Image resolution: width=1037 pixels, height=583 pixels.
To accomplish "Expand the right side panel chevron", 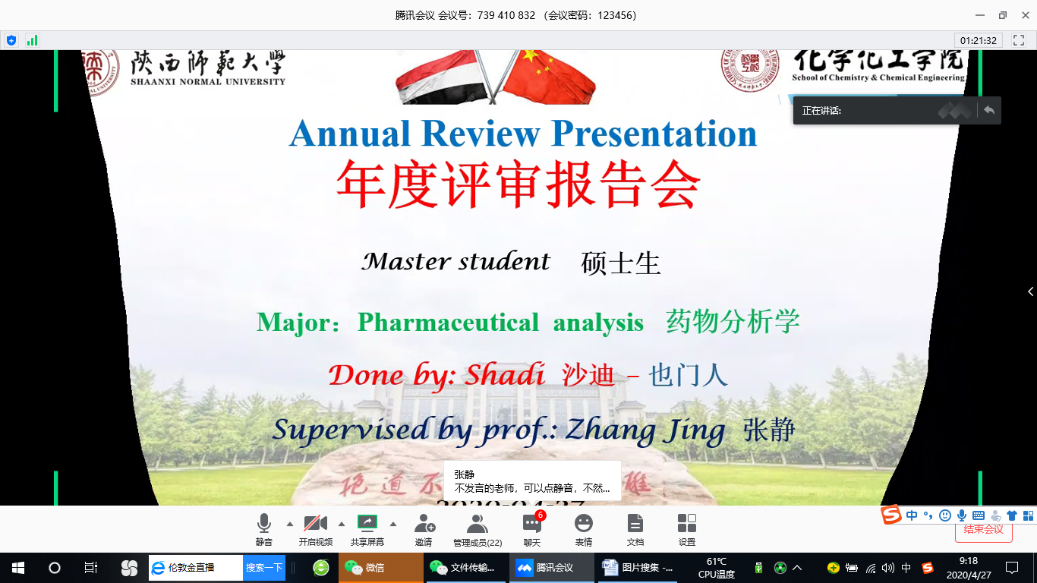I will pyautogui.click(x=1030, y=291).
